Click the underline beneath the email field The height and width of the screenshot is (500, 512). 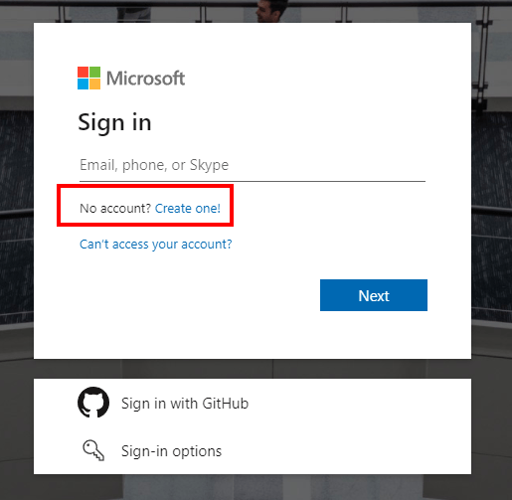[253, 181]
